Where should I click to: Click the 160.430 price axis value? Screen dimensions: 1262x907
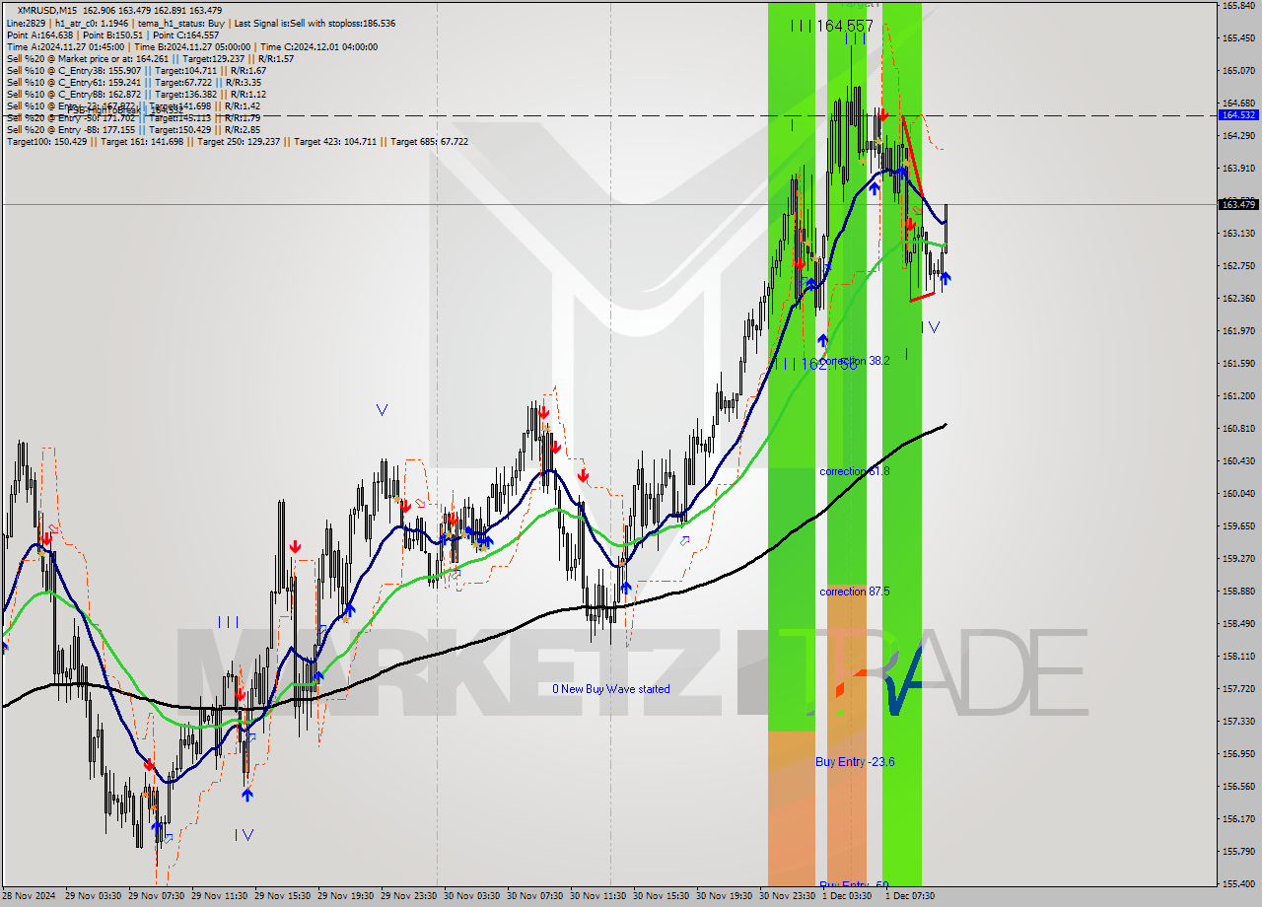pyautogui.click(x=1238, y=461)
